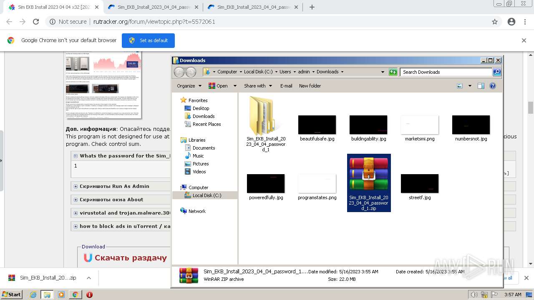This screenshot has height=300, width=534.
Task: Bookmark this page with the star icon
Action: (495, 22)
